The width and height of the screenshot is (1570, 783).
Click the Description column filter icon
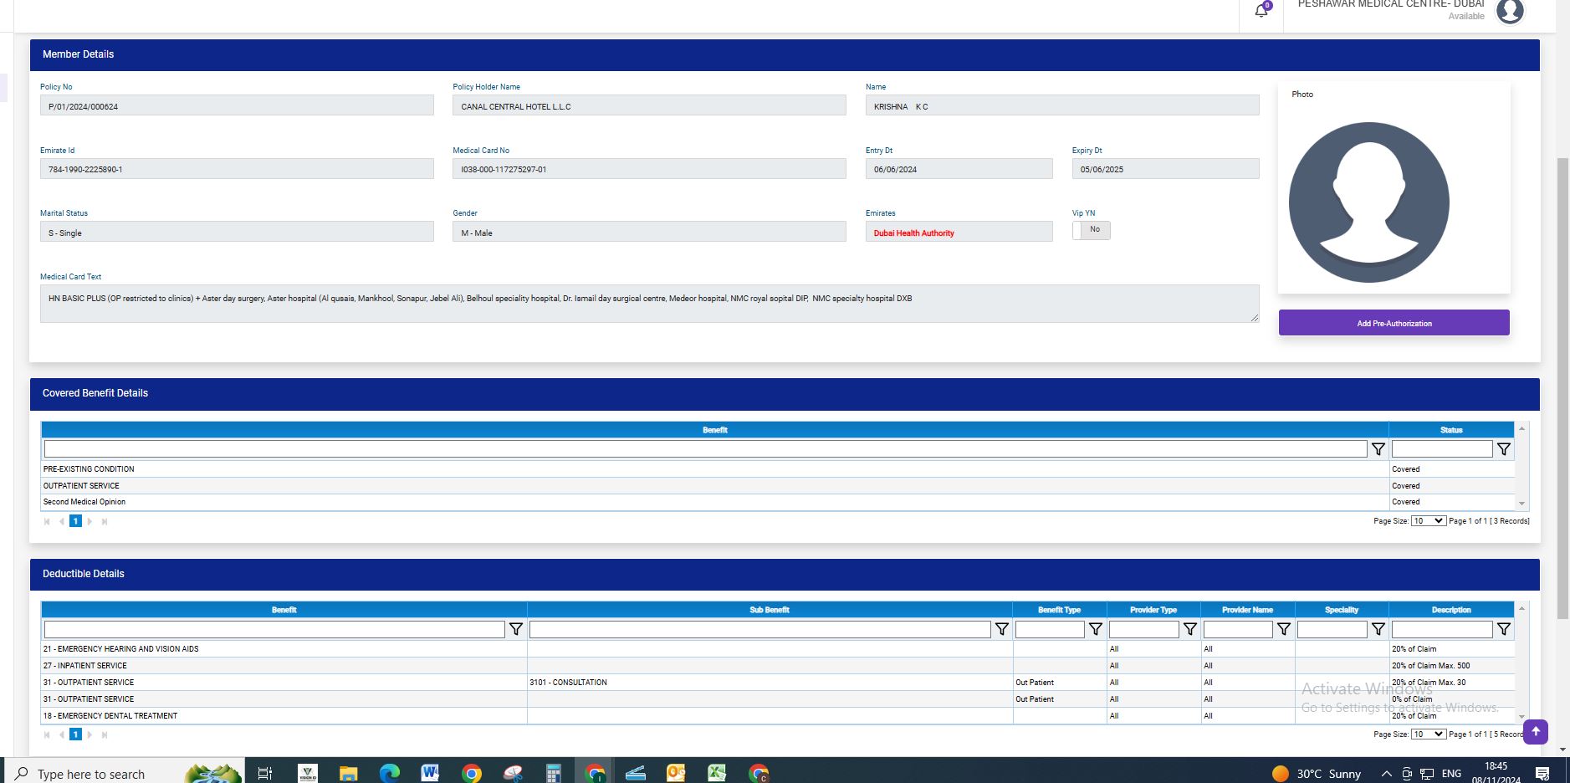click(1503, 629)
